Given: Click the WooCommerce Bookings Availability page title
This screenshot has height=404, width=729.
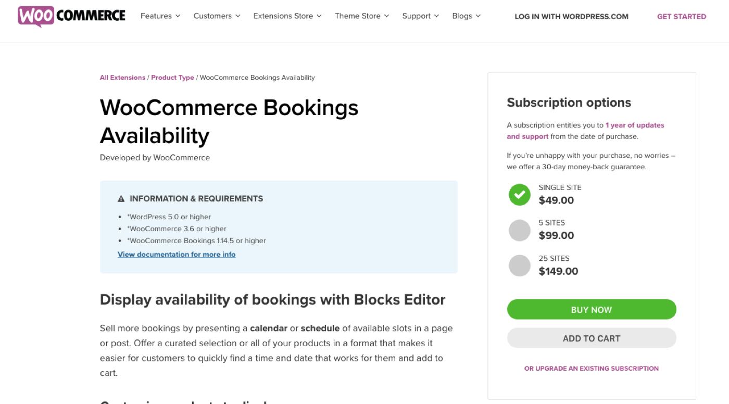Looking at the screenshot, I should pyautogui.click(x=229, y=122).
